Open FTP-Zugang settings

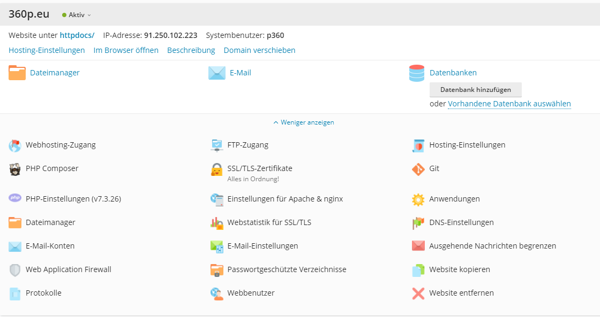[247, 145]
